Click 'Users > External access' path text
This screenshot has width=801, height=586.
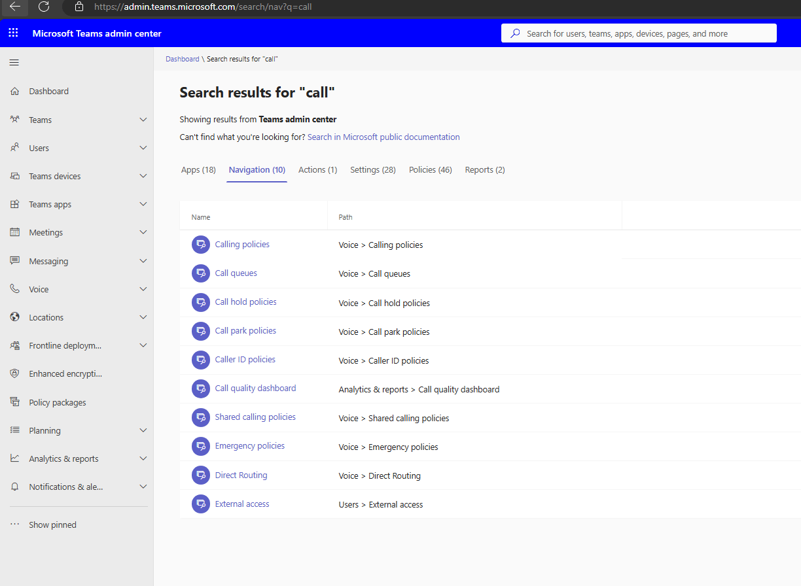tap(381, 504)
